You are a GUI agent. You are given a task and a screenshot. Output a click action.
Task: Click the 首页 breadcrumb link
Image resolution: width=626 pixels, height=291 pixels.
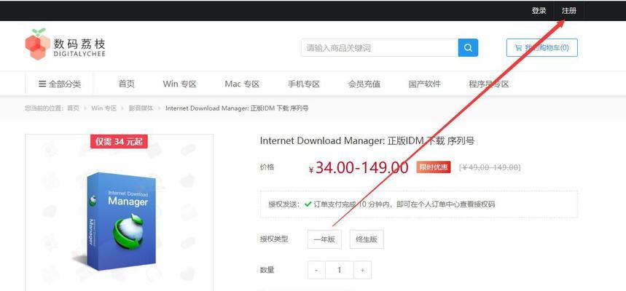[x=73, y=108]
